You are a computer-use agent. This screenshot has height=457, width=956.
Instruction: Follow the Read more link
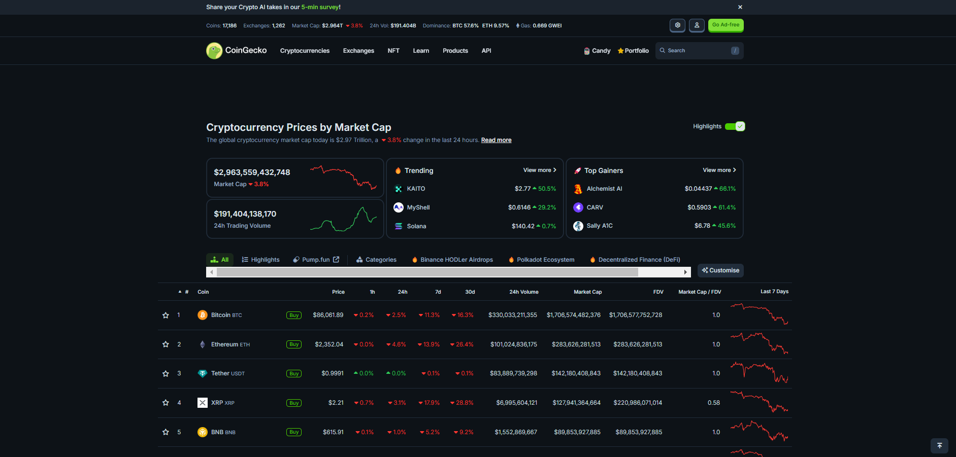pos(496,140)
